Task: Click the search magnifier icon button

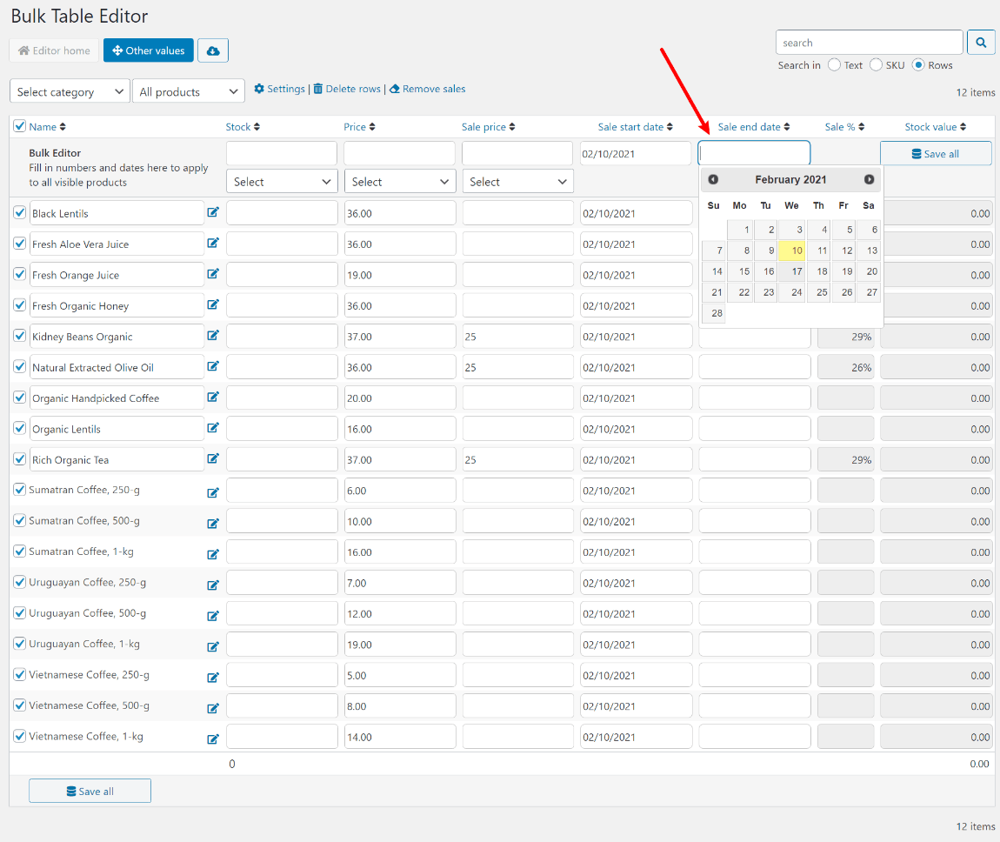Action: point(981,43)
